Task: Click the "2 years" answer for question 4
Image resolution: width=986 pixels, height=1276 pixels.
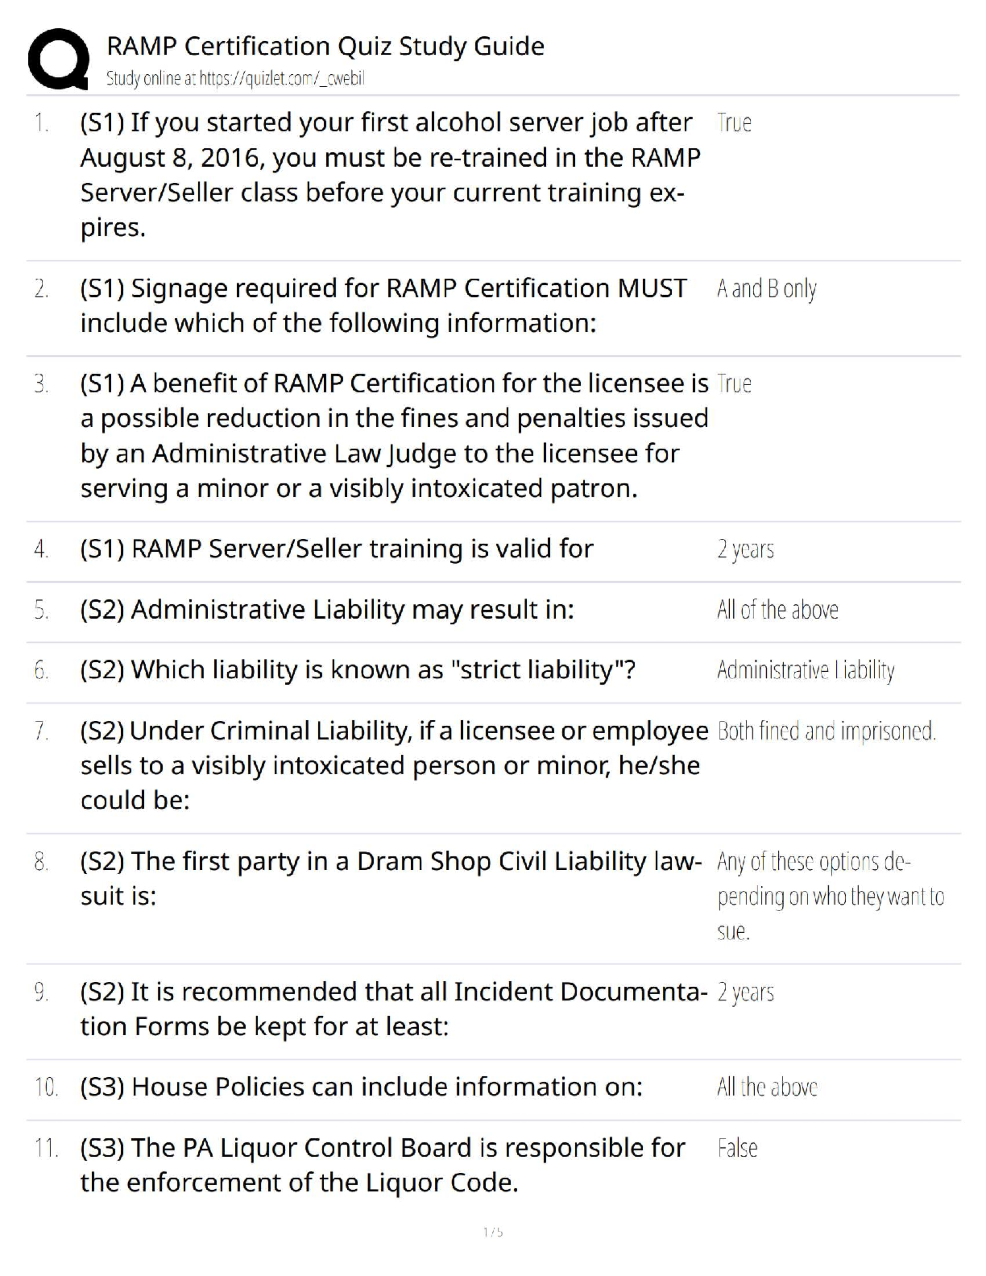Action: (745, 549)
